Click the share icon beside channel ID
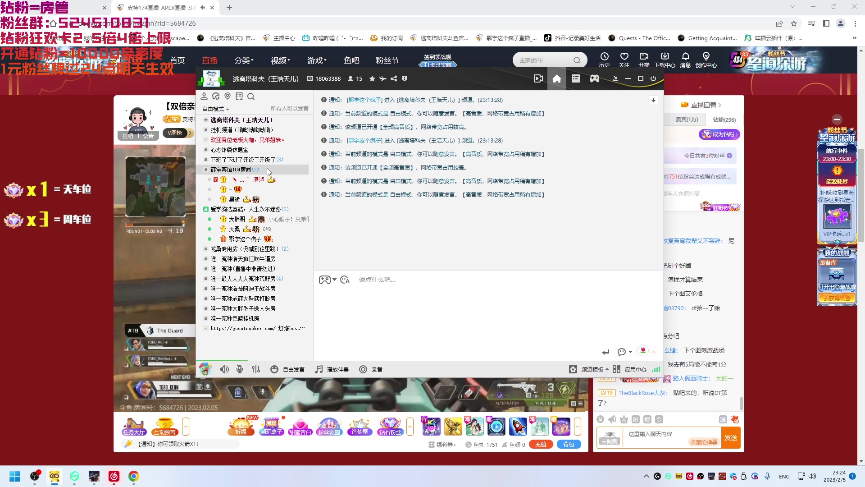The height and width of the screenshot is (487, 865). [x=394, y=78]
